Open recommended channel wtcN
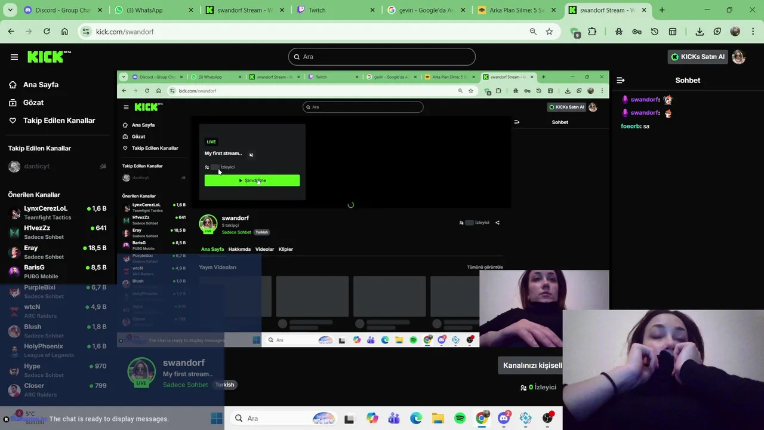Screen dimensions: 764x430 click(x=57, y=311)
